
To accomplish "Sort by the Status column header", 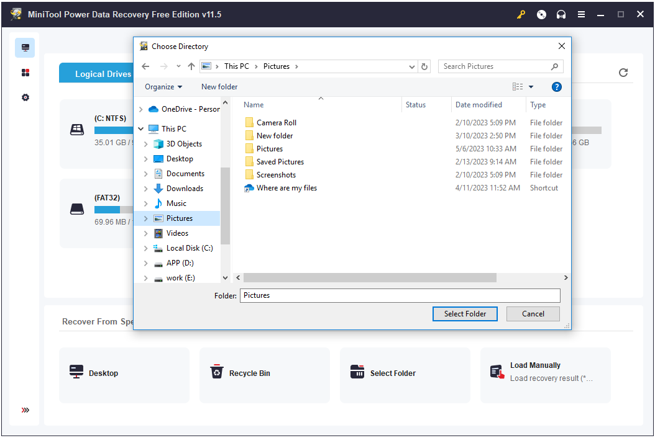I will [x=416, y=105].
